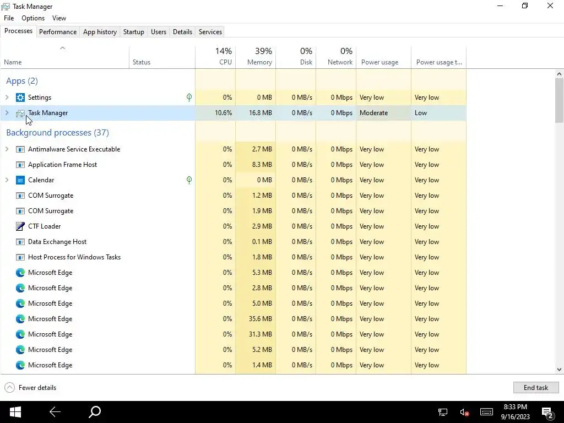Select Microsoft Edge row with 5.2 MB
This screenshot has width=564, height=423.
233,350
